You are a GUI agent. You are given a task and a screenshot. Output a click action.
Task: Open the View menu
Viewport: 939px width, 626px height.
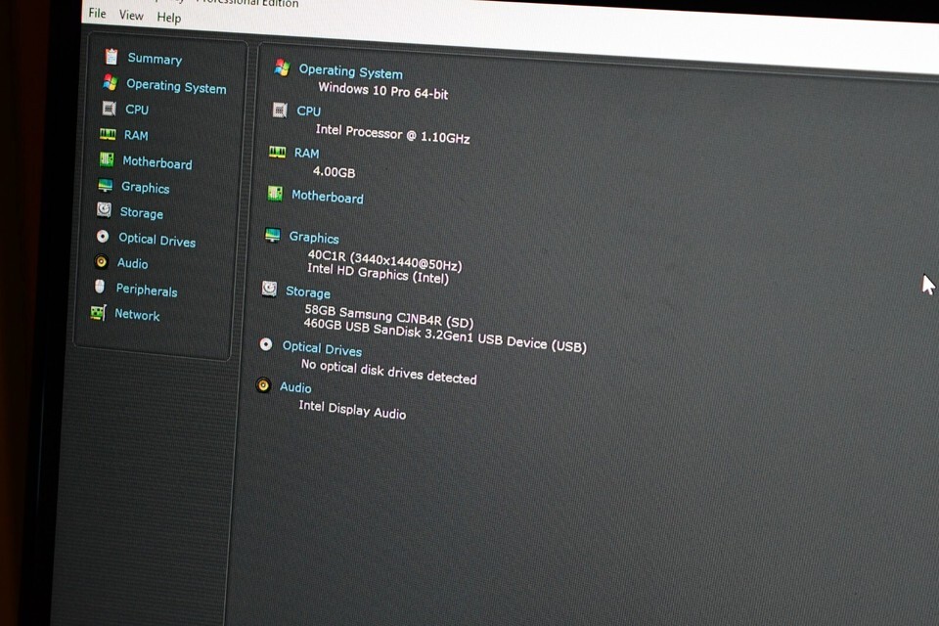[131, 16]
